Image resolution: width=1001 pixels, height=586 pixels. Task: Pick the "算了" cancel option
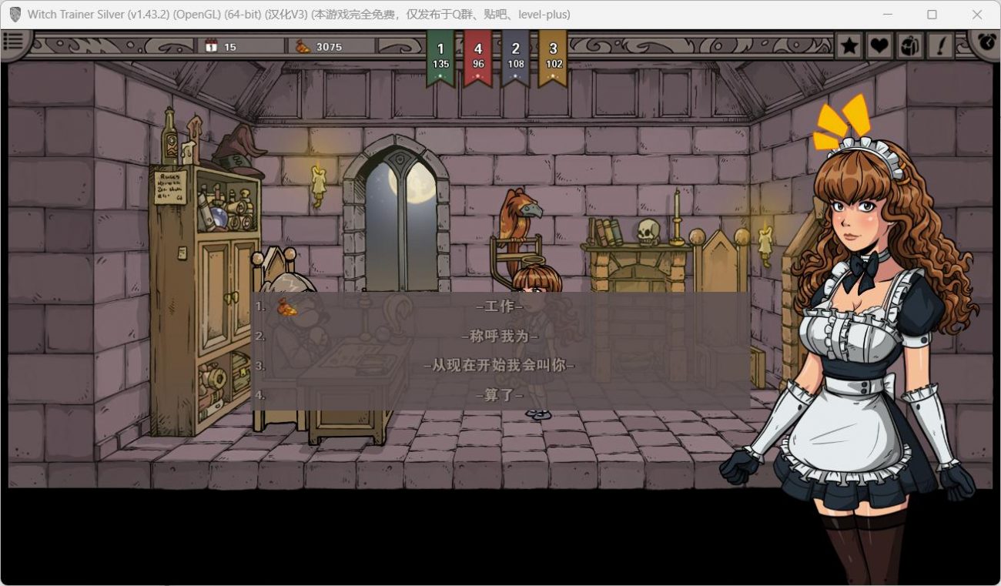[500, 395]
